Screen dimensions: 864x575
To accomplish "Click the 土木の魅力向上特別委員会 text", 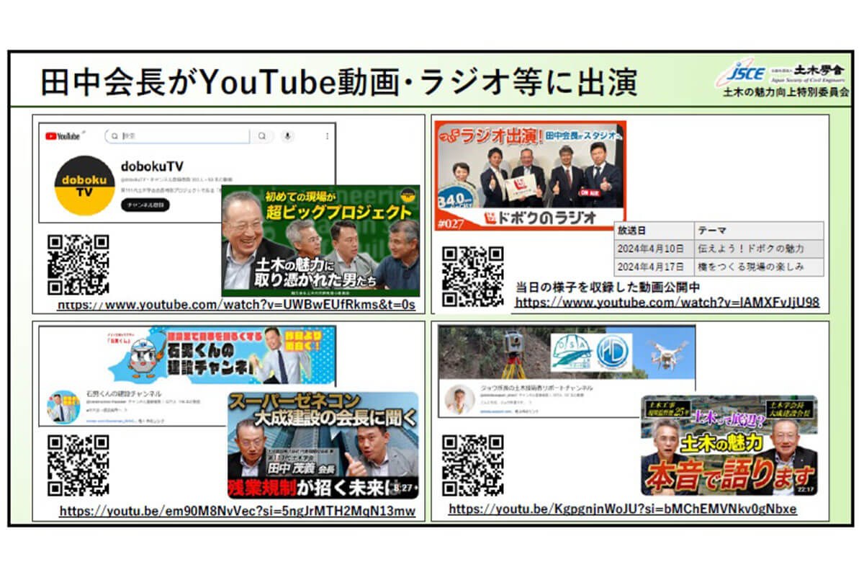I will 786,93.
